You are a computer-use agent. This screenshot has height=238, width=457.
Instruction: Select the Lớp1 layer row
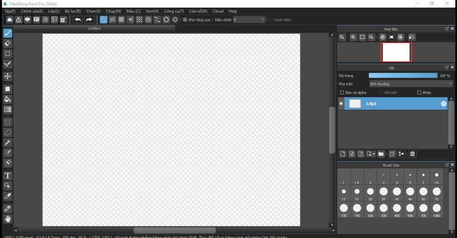(x=393, y=104)
